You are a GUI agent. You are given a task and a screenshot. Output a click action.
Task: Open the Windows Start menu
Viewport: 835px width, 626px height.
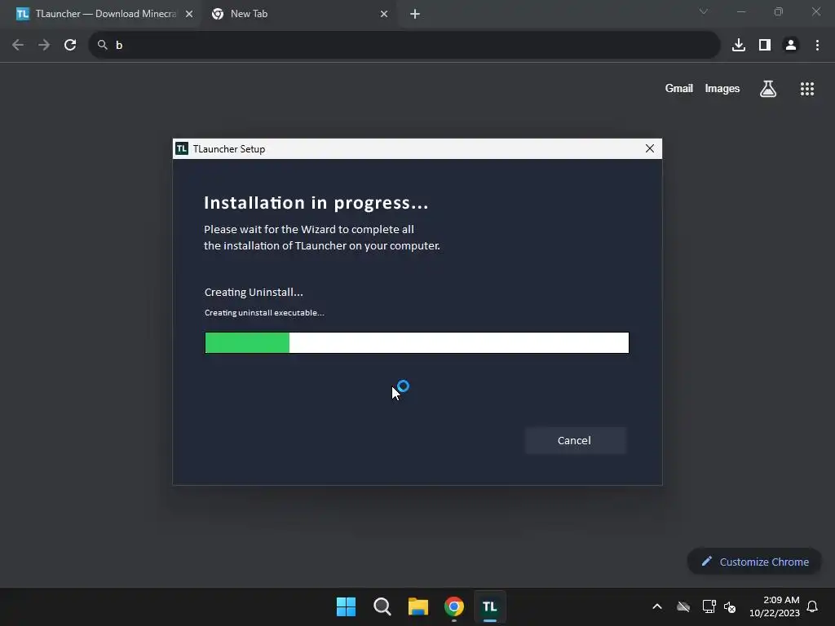click(x=346, y=606)
